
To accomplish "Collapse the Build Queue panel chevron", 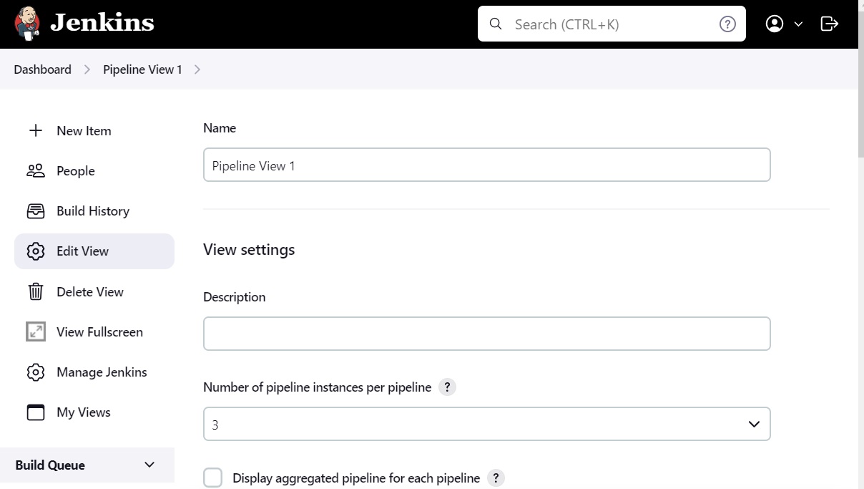I will click(149, 465).
